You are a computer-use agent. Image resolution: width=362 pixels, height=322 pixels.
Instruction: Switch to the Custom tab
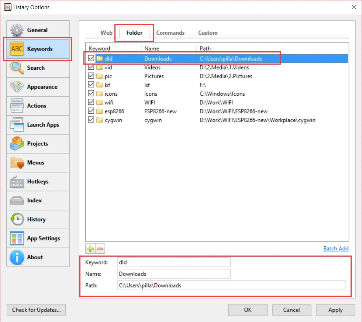click(208, 33)
